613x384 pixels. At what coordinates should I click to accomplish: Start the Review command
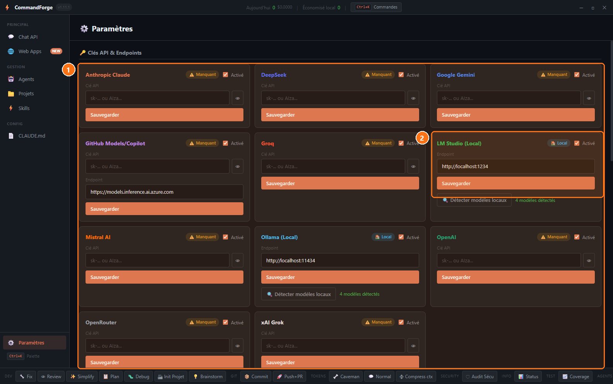point(51,377)
